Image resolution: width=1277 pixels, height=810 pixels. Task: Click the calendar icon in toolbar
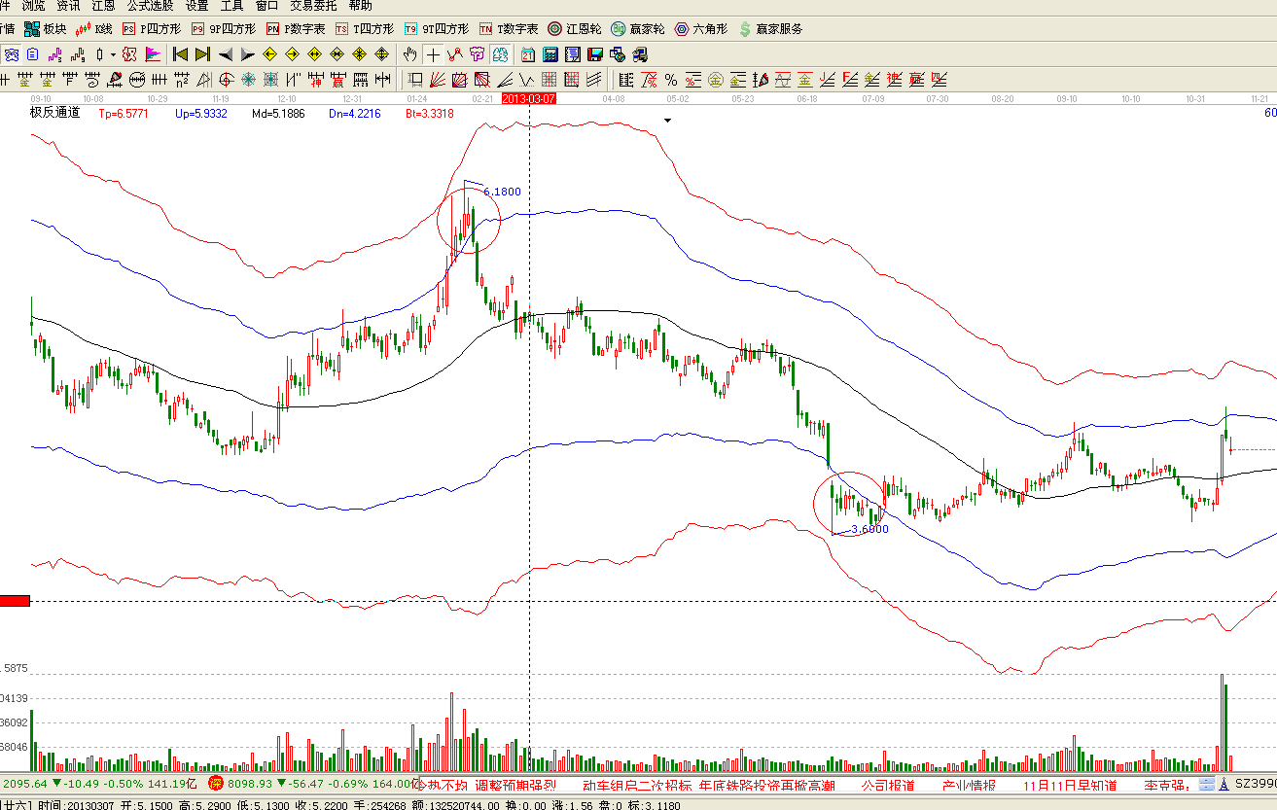coord(527,54)
